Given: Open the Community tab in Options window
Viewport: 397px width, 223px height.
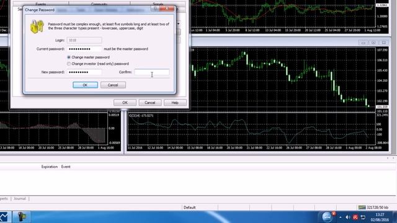Looking at the screenshot, I should tap(99, 4).
